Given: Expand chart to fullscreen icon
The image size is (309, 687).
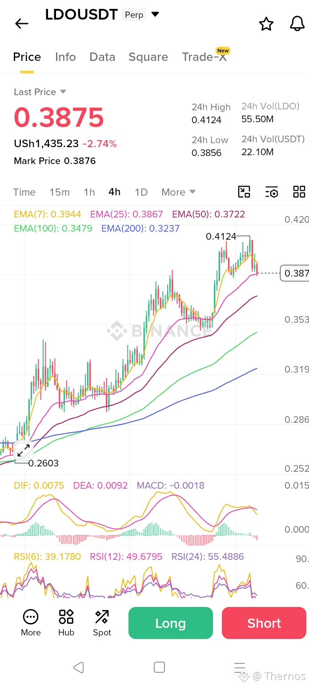Looking at the screenshot, I should [23, 451].
